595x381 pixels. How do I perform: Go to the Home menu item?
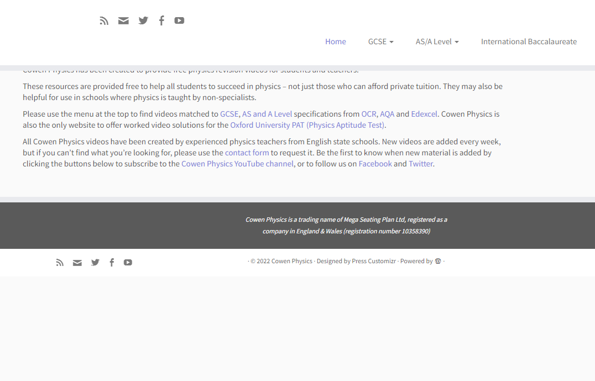[336, 41]
